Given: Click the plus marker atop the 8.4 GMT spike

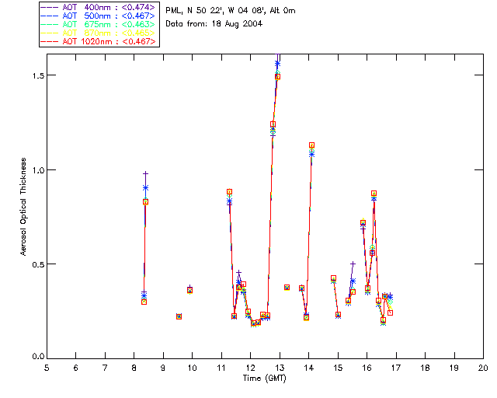Looking at the screenshot, I should (145, 173).
